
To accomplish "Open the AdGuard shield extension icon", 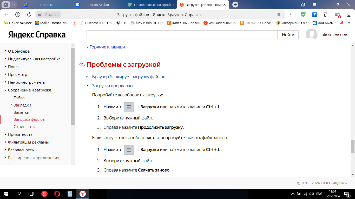I will pyautogui.click(x=303, y=15).
